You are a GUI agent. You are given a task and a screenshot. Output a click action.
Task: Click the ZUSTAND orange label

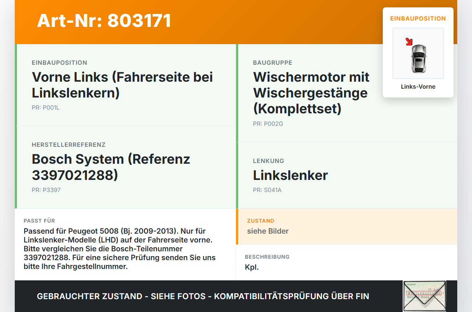pos(261,221)
